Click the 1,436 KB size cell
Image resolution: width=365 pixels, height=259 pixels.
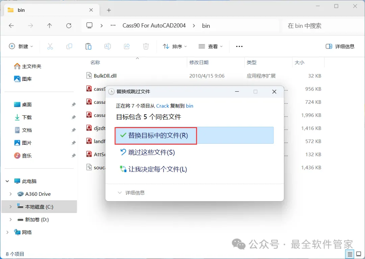click(311, 167)
